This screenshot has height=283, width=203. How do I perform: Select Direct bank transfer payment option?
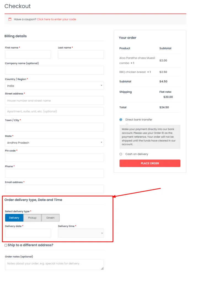pos(121,120)
